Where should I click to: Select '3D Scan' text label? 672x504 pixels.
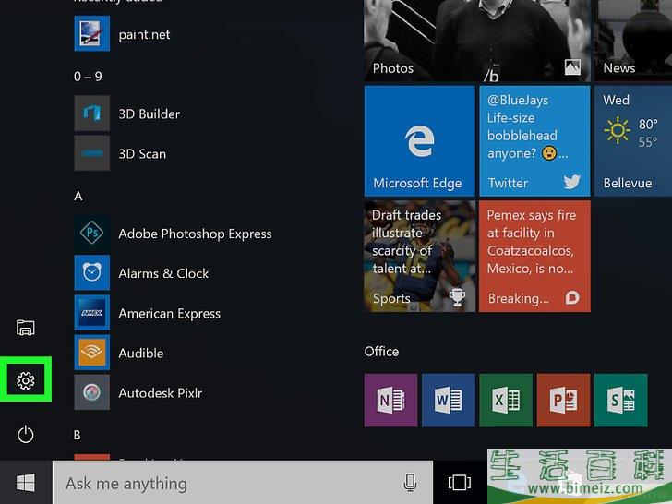(142, 154)
